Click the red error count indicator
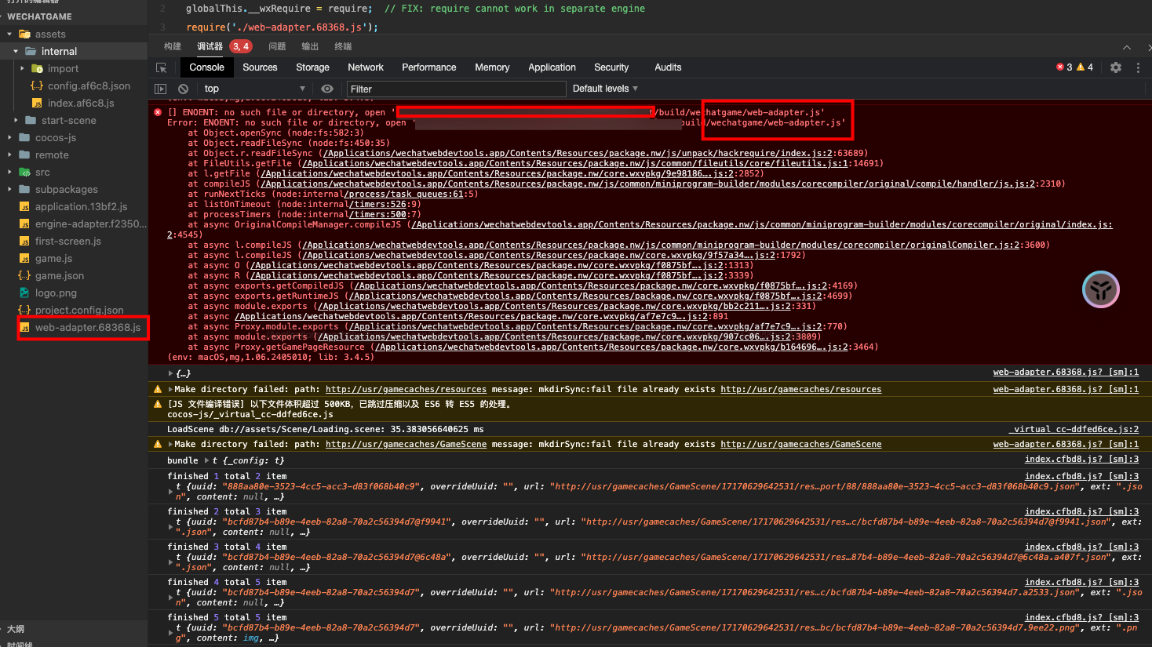The image size is (1152, 647). click(x=1064, y=67)
